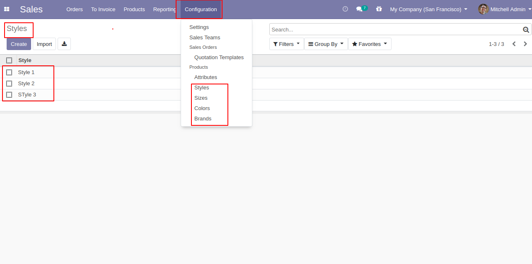Click the Sales app title
This screenshot has height=264, width=532.
tap(31, 9)
